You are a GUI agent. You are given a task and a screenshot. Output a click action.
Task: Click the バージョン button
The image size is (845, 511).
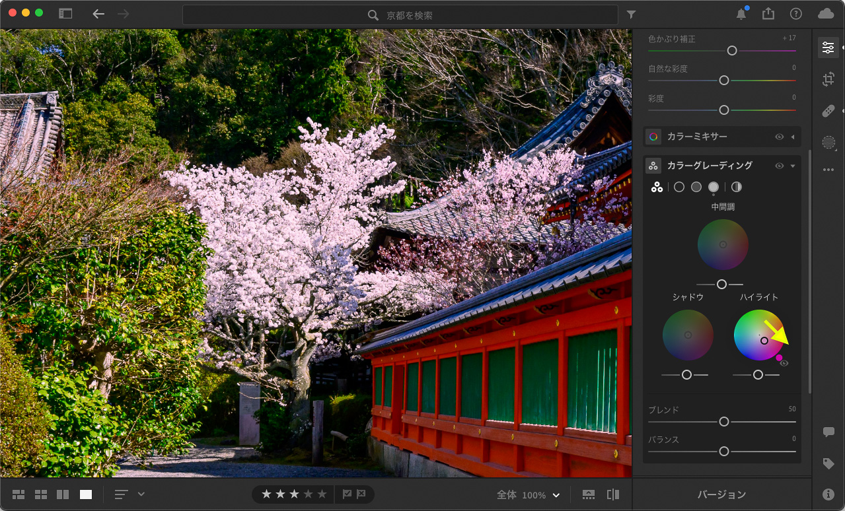(721, 494)
